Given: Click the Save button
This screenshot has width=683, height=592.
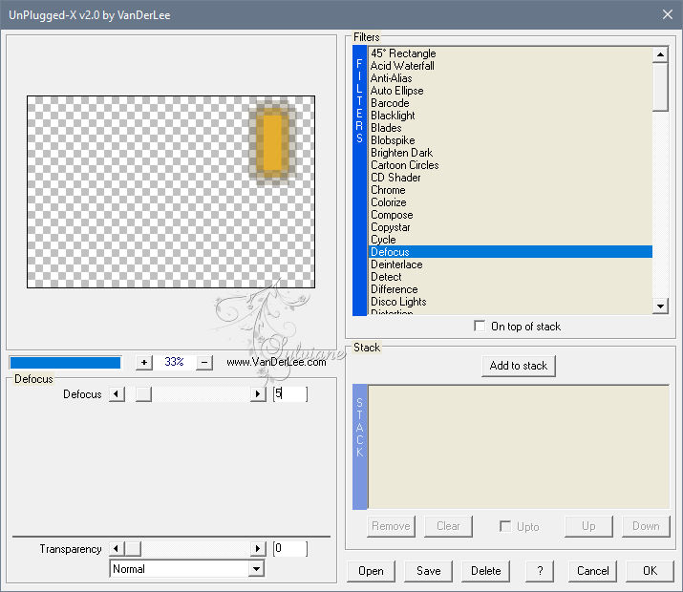Looking at the screenshot, I should 428,571.
